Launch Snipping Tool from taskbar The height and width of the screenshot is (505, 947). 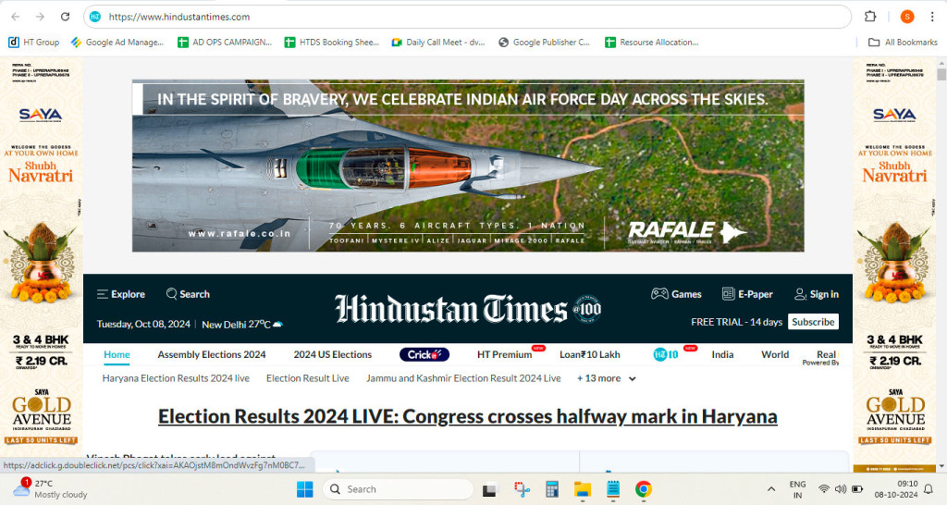click(522, 489)
